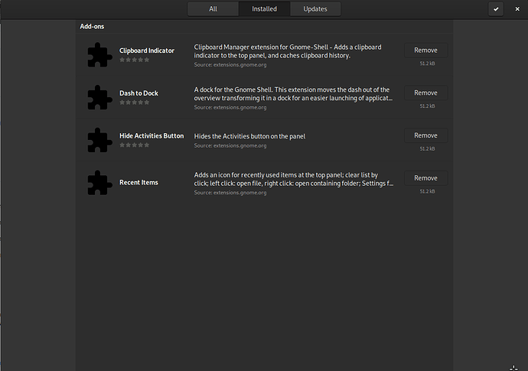Click the stars under Hide Activities Button
The width and height of the screenshot is (528, 371).
point(134,145)
